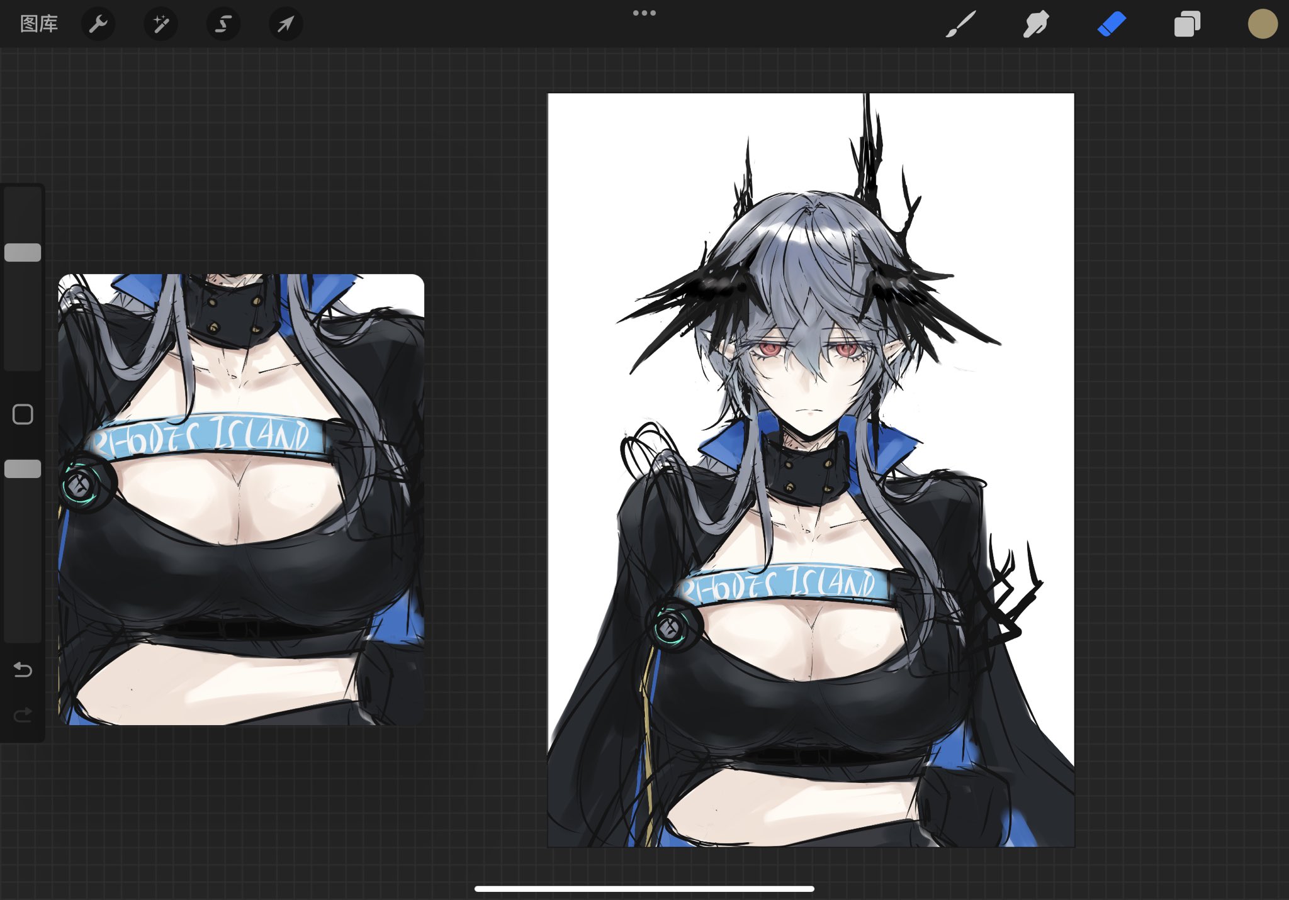Screen dimensions: 1289x900
Task: Activate the Transform arrow tool
Action: pyautogui.click(x=286, y=24)
